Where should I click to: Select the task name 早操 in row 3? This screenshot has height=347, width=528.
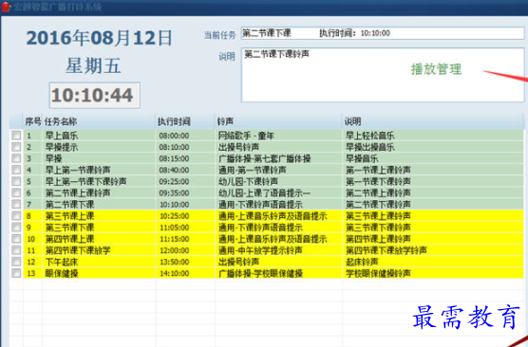(x=53, y=158)
